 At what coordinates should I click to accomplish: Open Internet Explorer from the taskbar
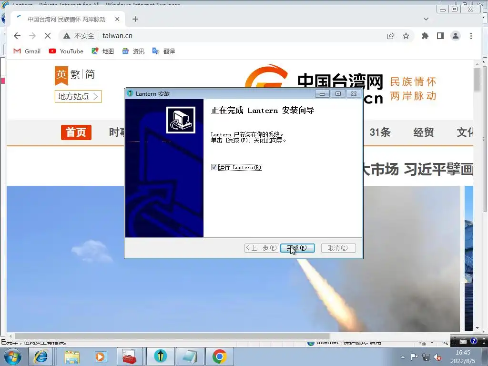point(41,356)
